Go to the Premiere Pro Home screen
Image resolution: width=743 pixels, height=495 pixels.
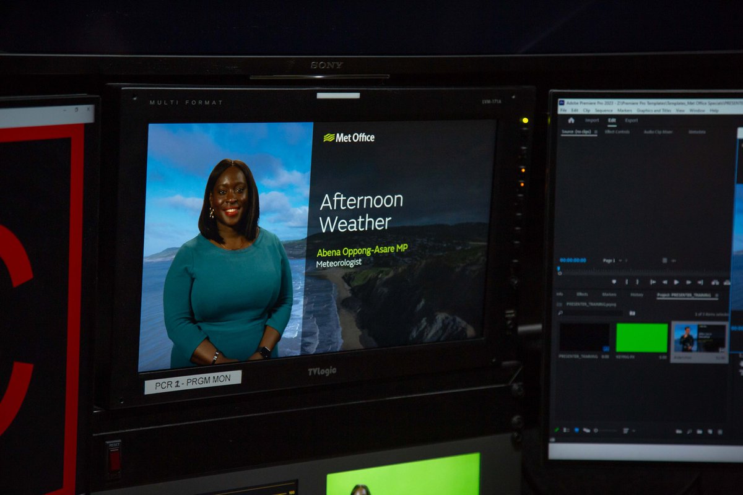[571, 120]
